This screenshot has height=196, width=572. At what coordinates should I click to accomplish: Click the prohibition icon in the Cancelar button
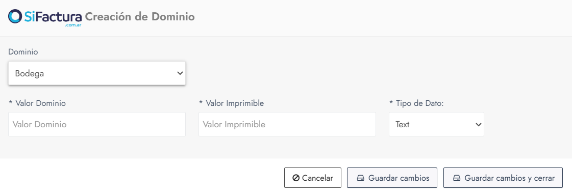point(296,178)
